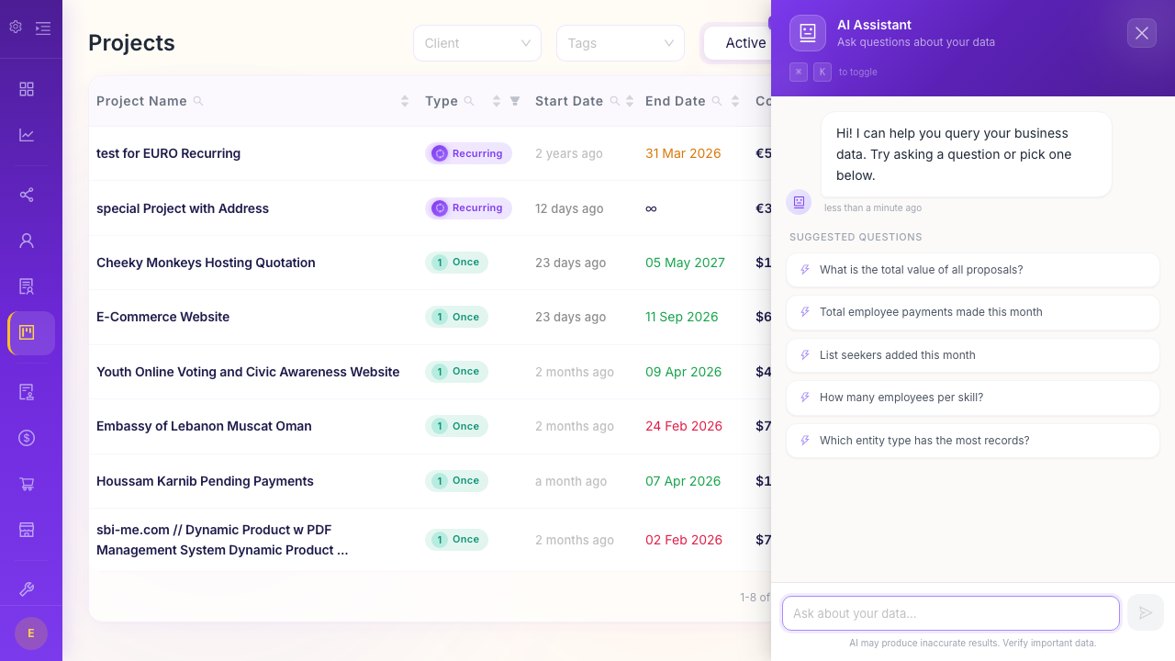Open the dashboard grid icon in the sidebar

[x=27, y=89]
